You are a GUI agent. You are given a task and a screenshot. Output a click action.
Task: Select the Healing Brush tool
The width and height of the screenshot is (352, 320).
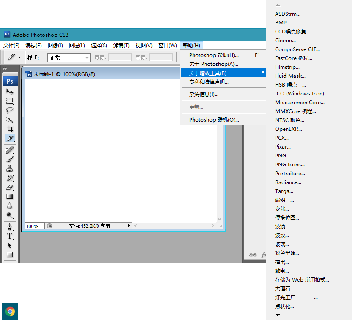(9, 150)
